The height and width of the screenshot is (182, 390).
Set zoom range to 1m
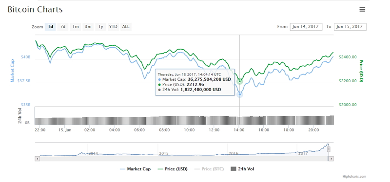click(x=76, y=27)
